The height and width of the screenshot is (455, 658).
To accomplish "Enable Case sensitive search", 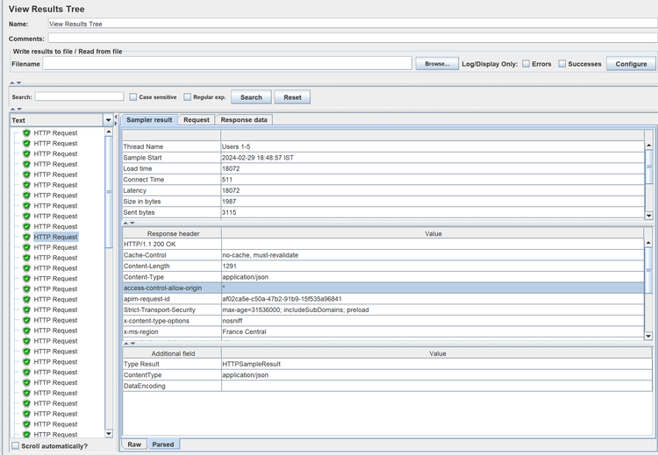I will tap(133, 97).
